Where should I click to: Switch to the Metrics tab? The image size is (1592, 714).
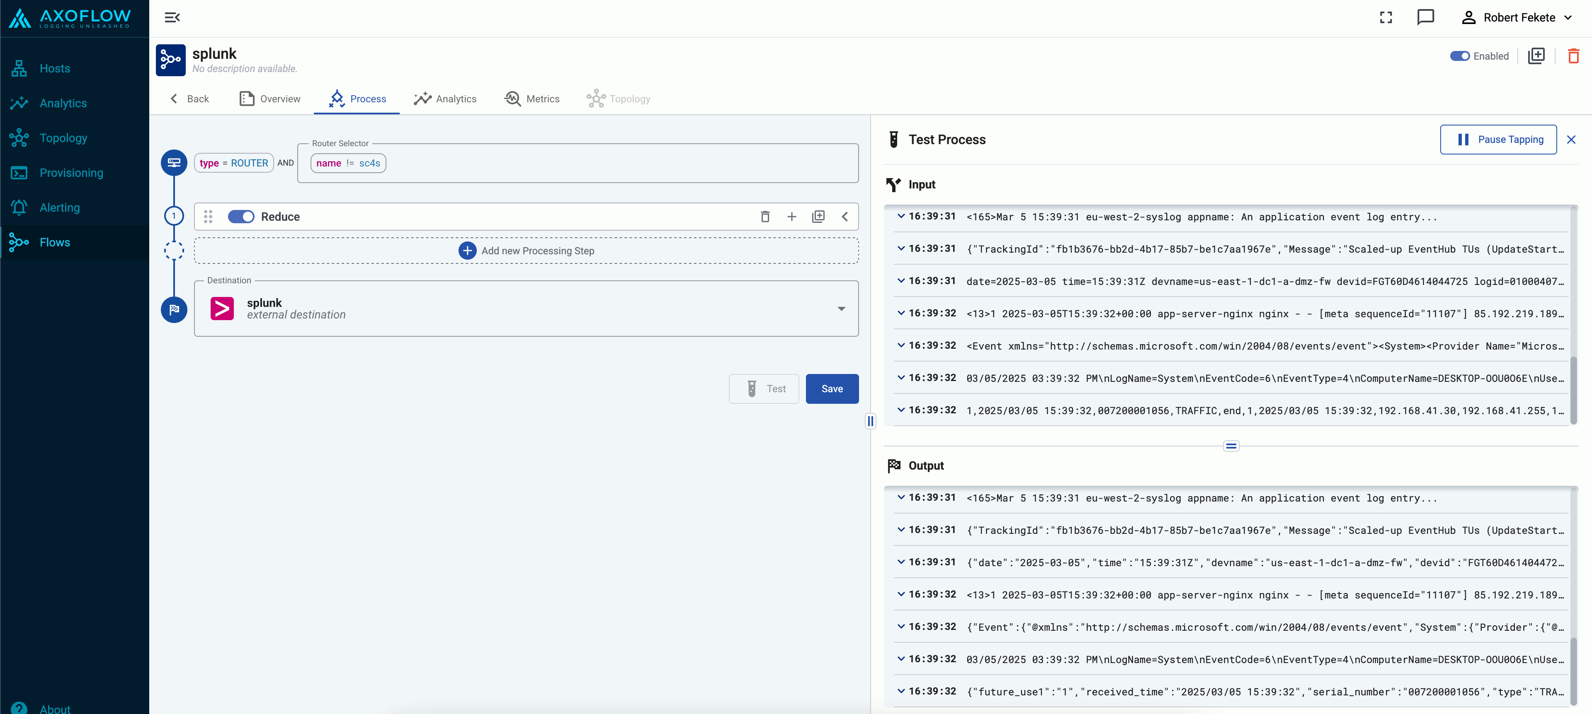pyautogui.click(x=531, y=99)
